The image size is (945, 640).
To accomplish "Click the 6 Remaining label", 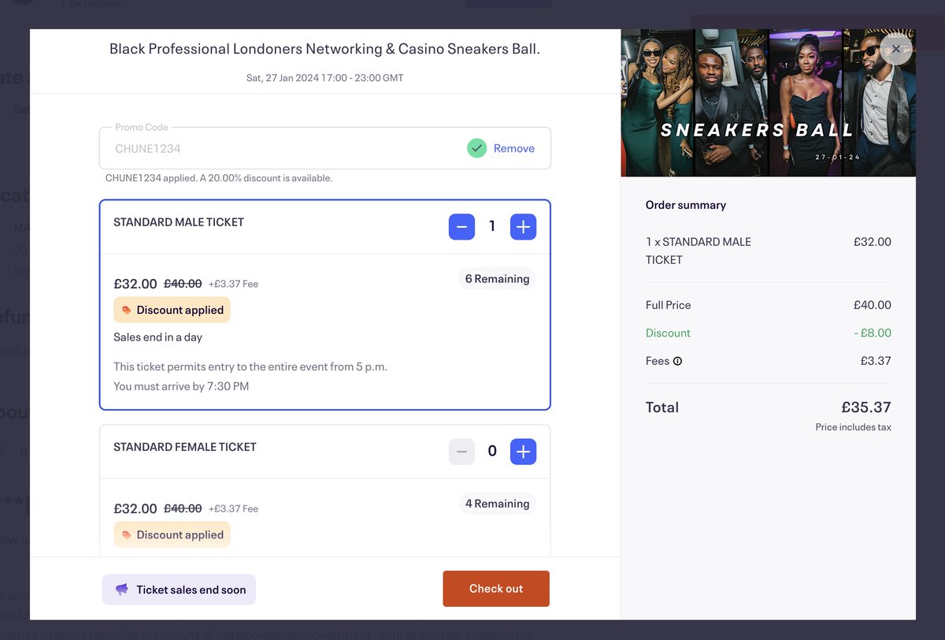I will 497,279.
